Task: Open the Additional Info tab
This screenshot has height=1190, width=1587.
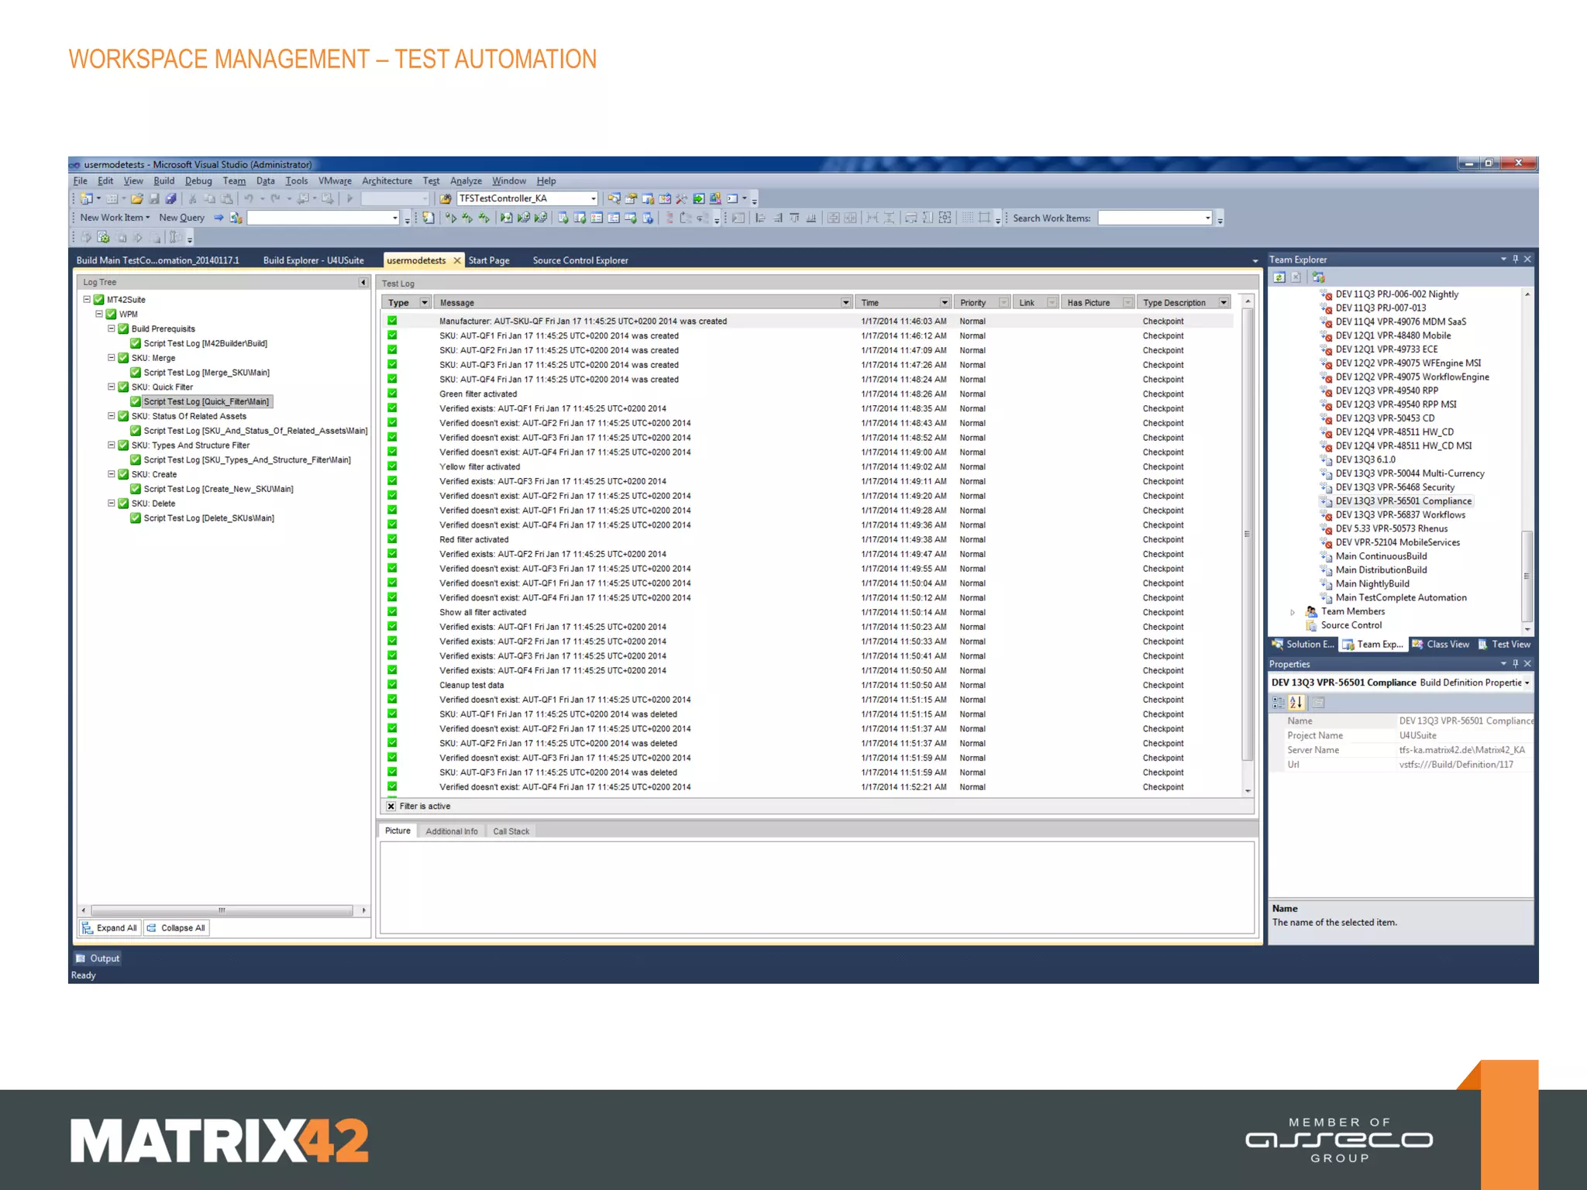Action: click(x=452, y=832)
